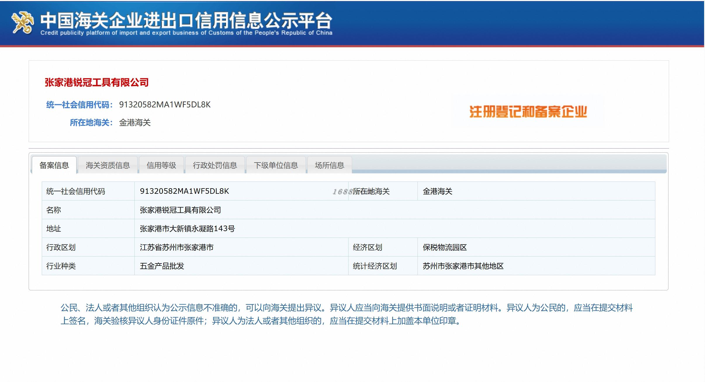The height and width of the screenshot is (382, 705).
Task: Click the China Customs emblem logo
Action: (22, 22)
